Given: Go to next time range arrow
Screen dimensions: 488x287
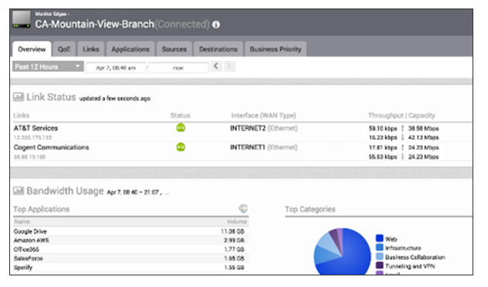Looking at the screenshot, I should 230,66.
